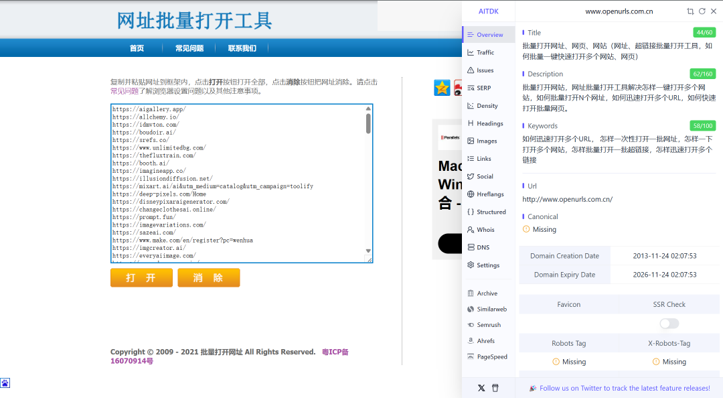Click the textarea scroll-down arrow
The width and height of the screenshot is (723, 398).
368,251
